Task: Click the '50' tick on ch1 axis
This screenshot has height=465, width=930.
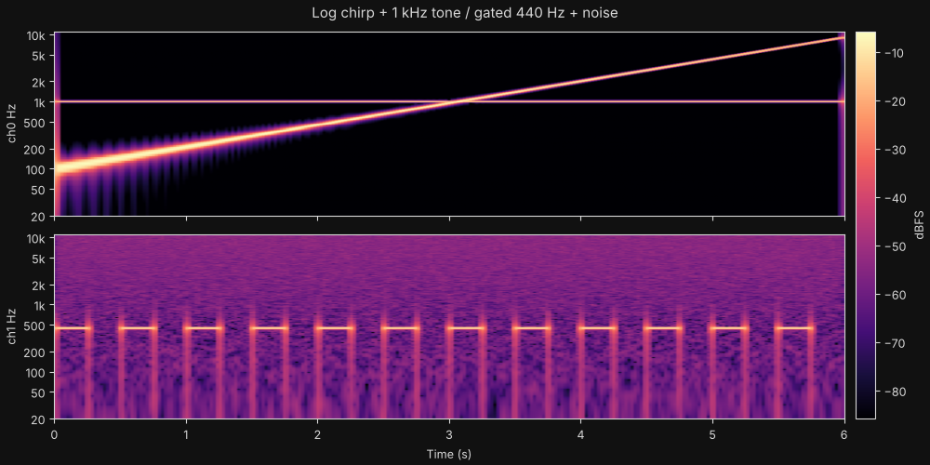Action: pyautogui.click(x=40, y=393)
